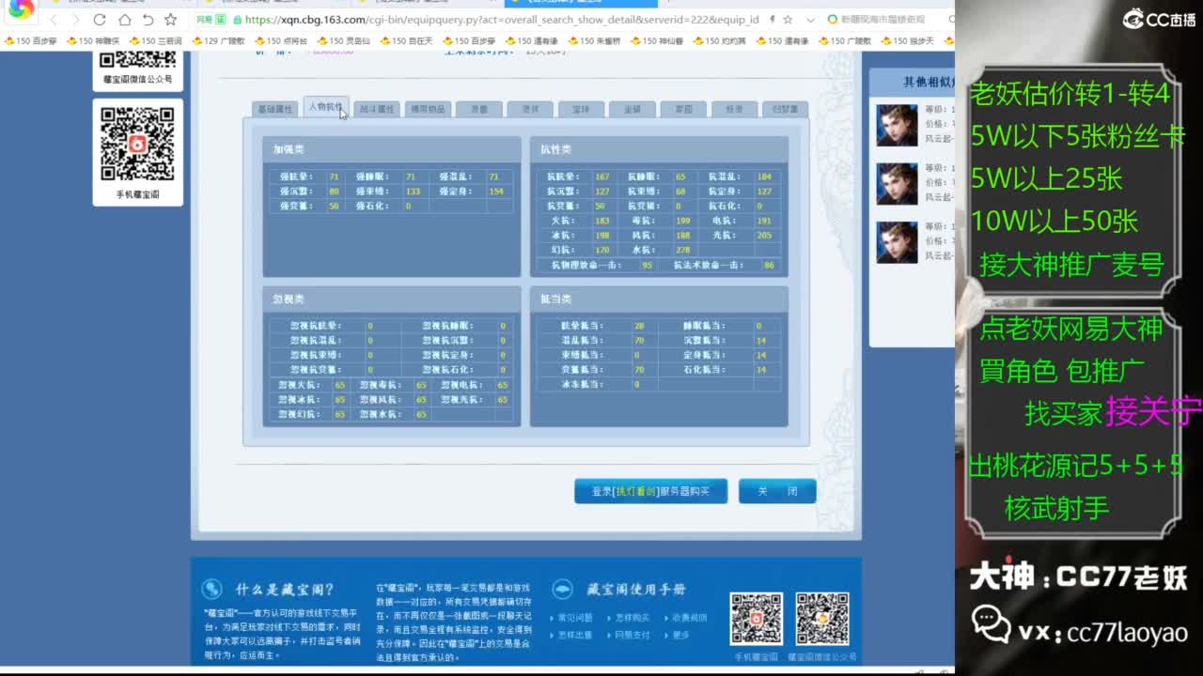Viewport: 1203px width, 676px height.
Task: Open the address bar suggestions chevron
Action: coord(810,20)
